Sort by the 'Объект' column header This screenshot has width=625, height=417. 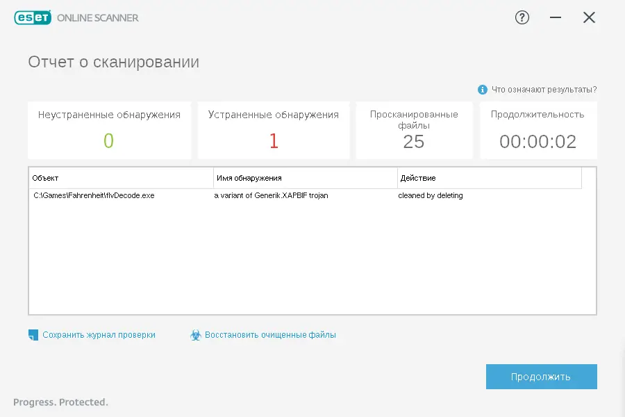coord(121,178)
